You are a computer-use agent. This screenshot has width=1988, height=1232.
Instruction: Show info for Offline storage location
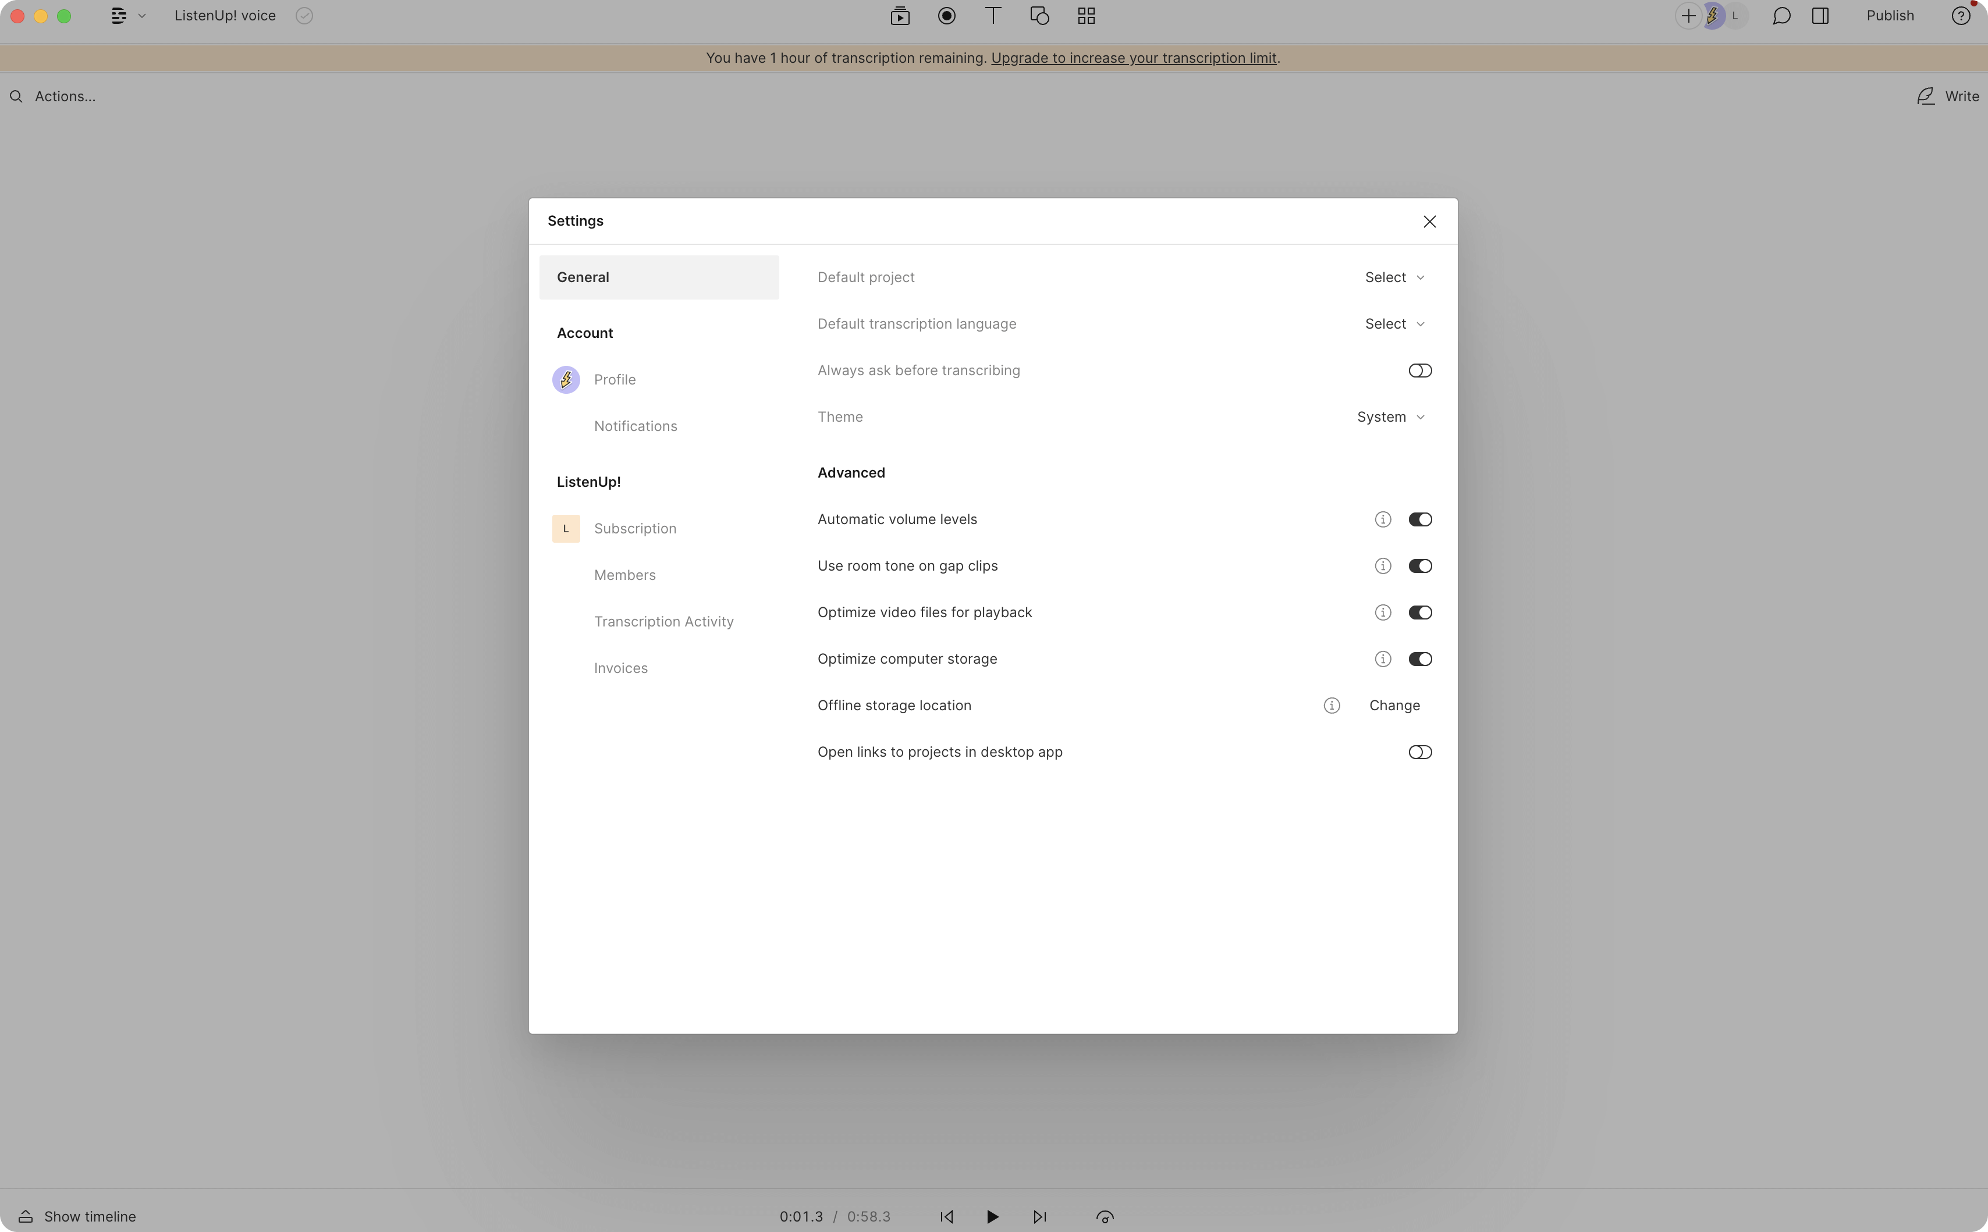(1331, 706)
